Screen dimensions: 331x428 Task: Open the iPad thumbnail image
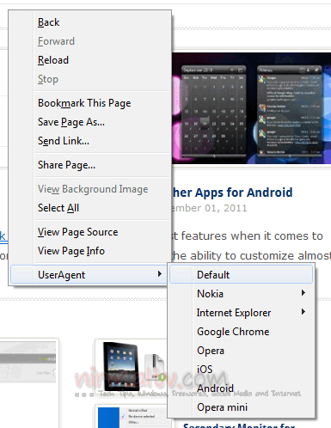pos(132,367)
